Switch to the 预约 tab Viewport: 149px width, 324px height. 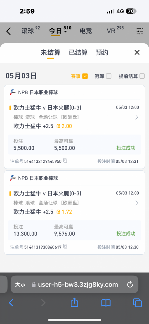(102, 52)
